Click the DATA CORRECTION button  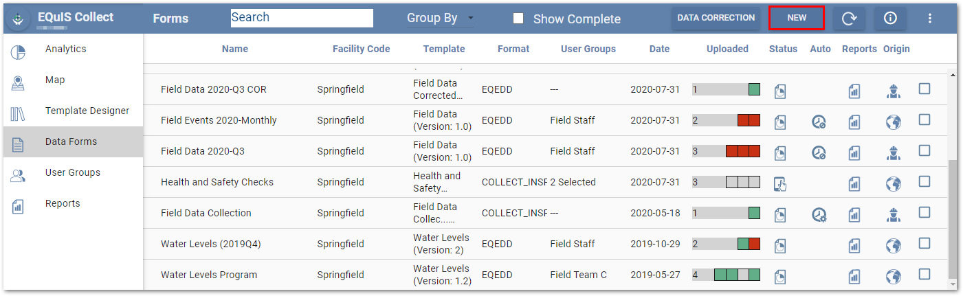pos(716,18)
